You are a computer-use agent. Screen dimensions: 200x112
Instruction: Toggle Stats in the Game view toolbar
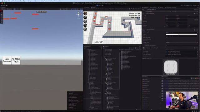[x=136, y=9]
